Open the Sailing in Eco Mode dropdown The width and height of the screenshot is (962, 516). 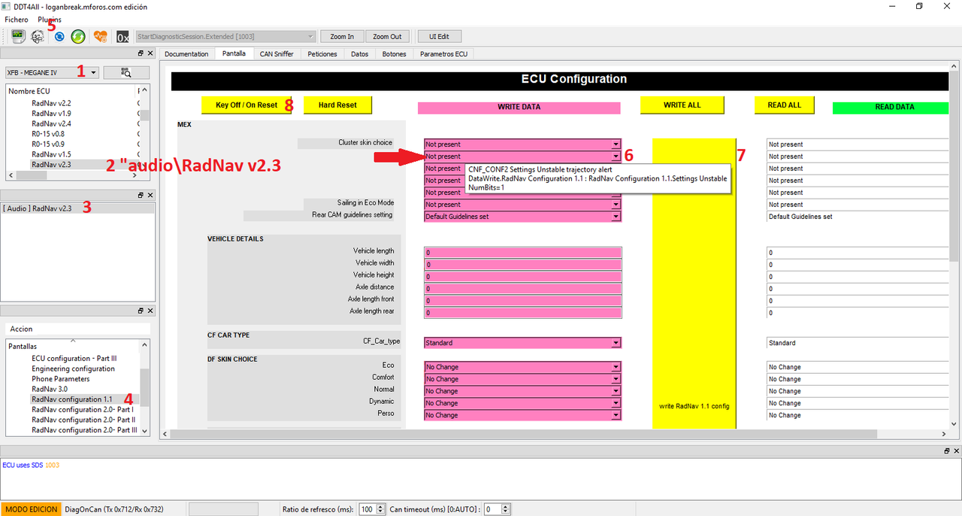click(522, 205)
